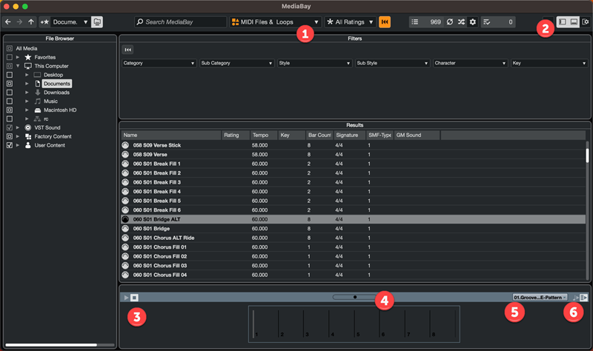Viewport: 593px width, 351px height.
Task: Open the Sub Category filter dropdown
Action: pos(236,63)
